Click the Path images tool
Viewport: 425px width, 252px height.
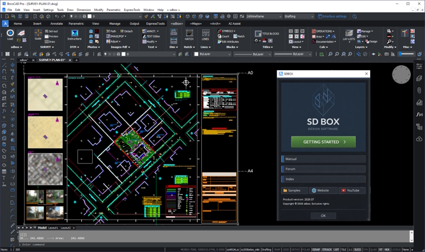click(111, 31)
